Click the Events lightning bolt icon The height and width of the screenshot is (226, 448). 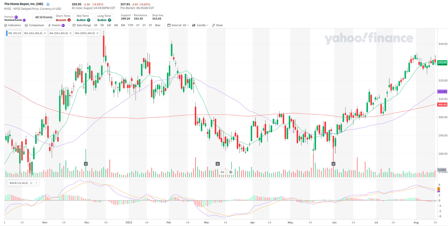[x=50, y=25]
